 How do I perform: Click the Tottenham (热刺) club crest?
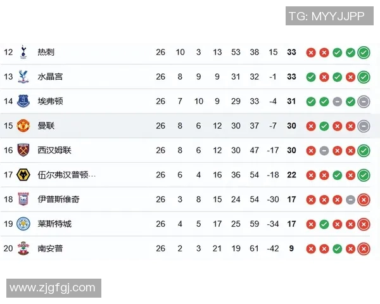click(23, 52)
